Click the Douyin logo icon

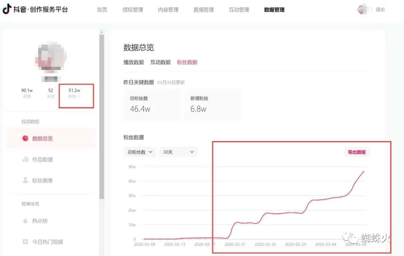7,9
